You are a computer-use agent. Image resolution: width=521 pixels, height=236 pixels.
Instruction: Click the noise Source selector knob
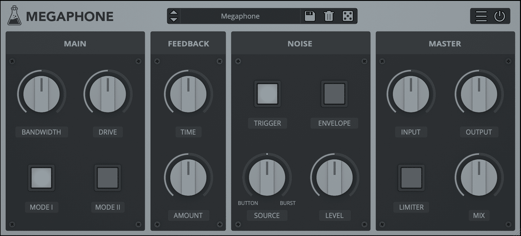[267, 178]
